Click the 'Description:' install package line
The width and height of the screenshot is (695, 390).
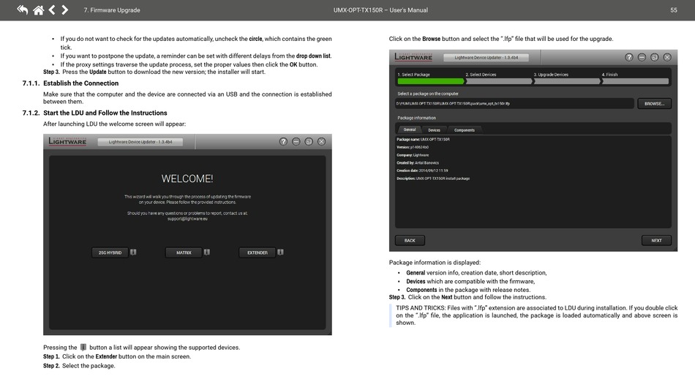433,178
